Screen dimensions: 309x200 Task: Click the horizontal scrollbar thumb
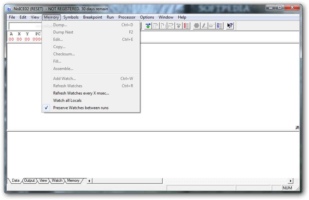pos(127,181)
